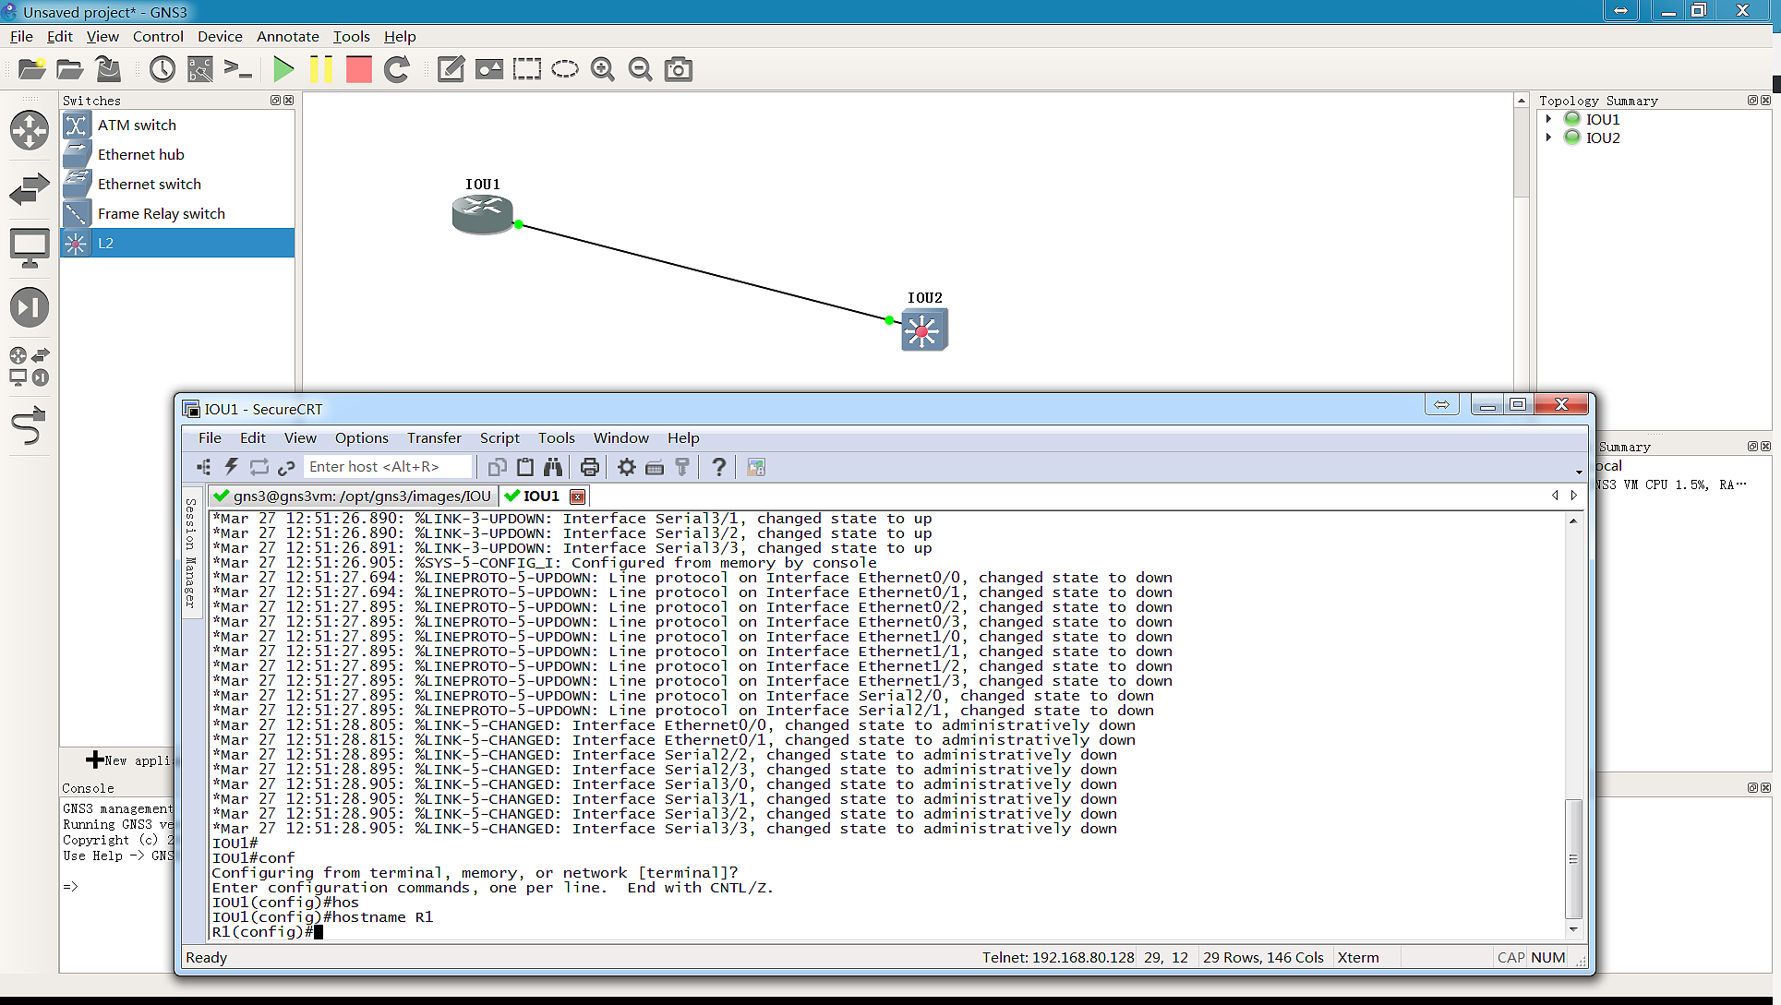
Task: Take a screenshot with the camera icon
Action: point(679,69)
